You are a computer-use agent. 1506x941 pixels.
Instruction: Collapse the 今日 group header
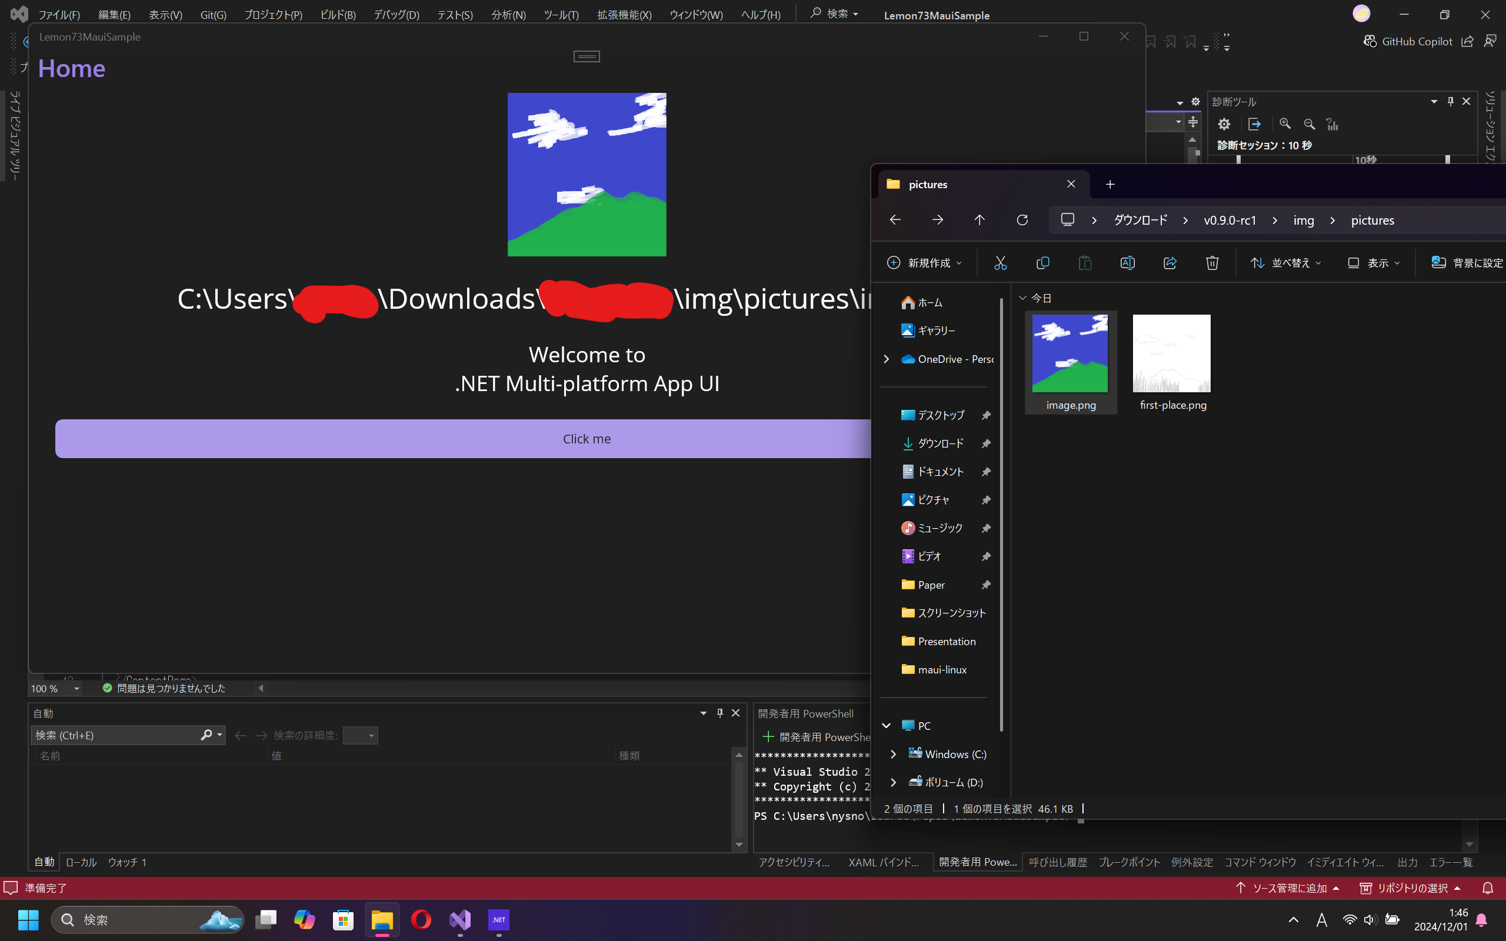coord(1022,298)
